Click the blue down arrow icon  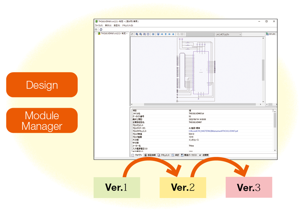point(173,34)
